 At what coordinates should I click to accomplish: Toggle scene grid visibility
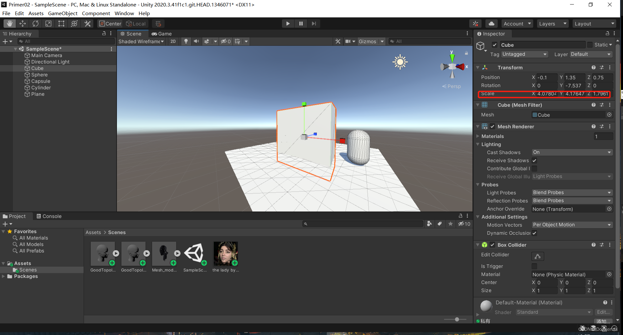pyautogui.click(x=237, y=41)
